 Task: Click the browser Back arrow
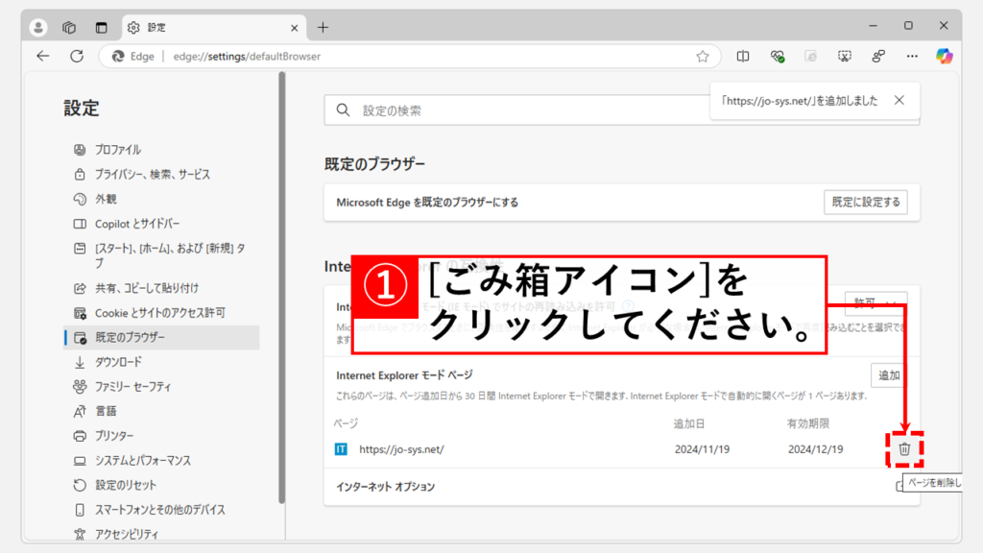(43, 57)
